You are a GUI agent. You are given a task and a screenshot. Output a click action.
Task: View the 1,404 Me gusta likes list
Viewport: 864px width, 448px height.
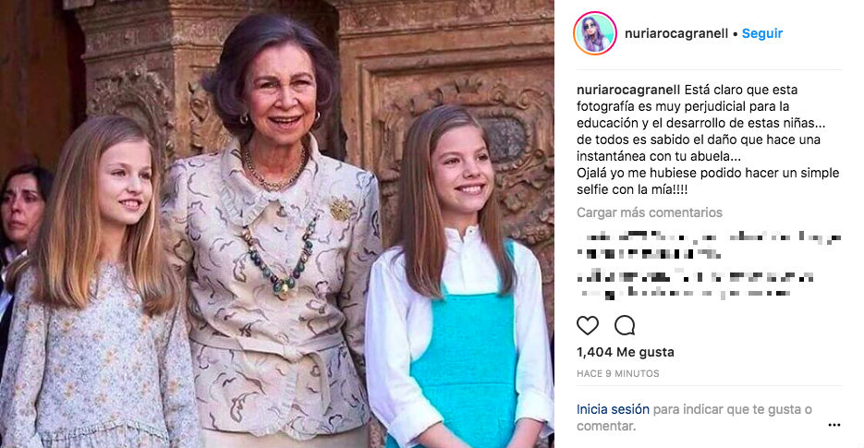626,352
